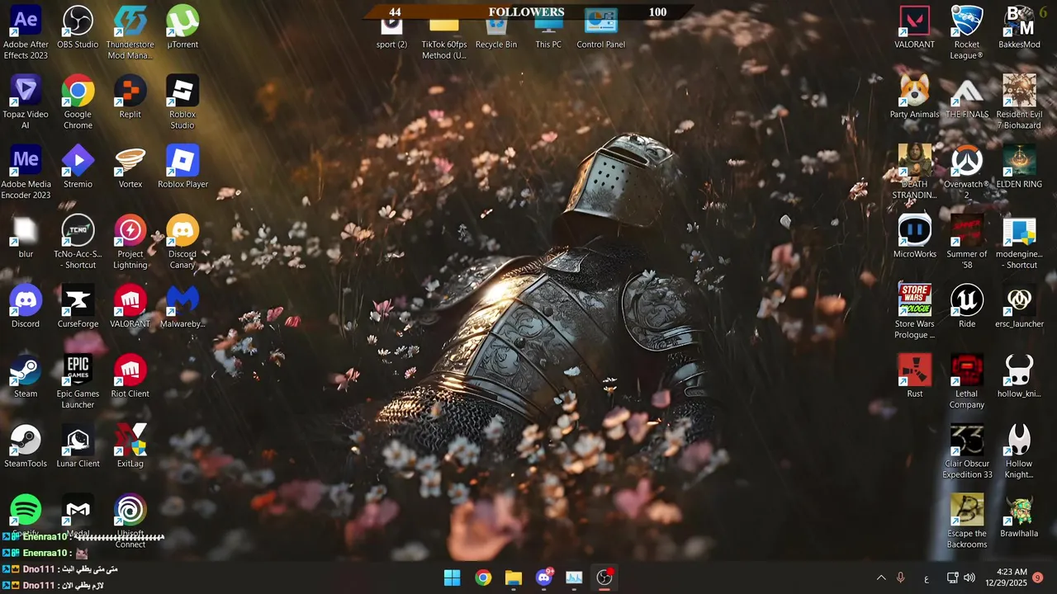Select the Replit desktop icon
The width and height of the screenshot is (1057, 594).
[130, 97]
